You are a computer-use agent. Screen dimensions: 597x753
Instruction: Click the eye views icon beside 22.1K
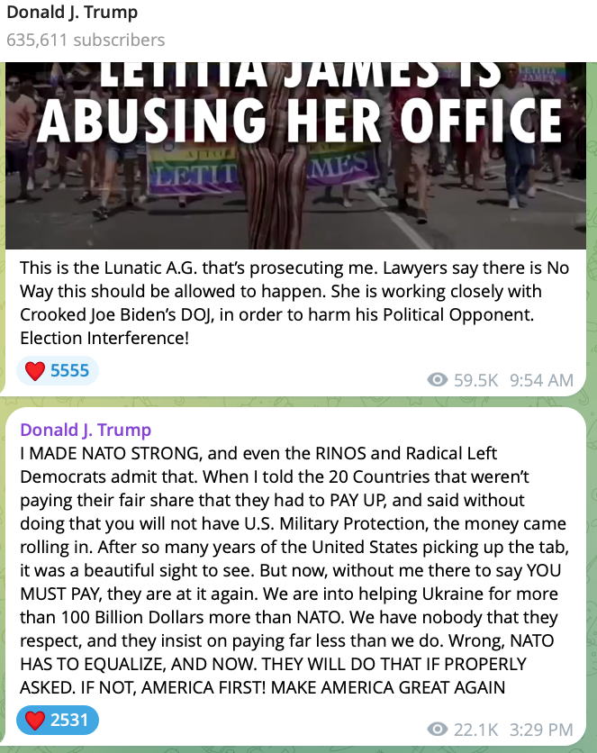click(x=438, y=730)
